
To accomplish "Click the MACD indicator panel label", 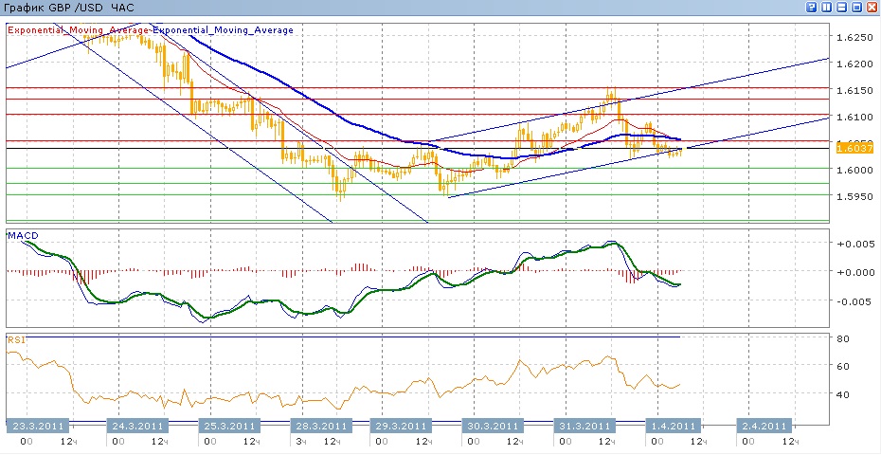I will (x=22, y=234).
